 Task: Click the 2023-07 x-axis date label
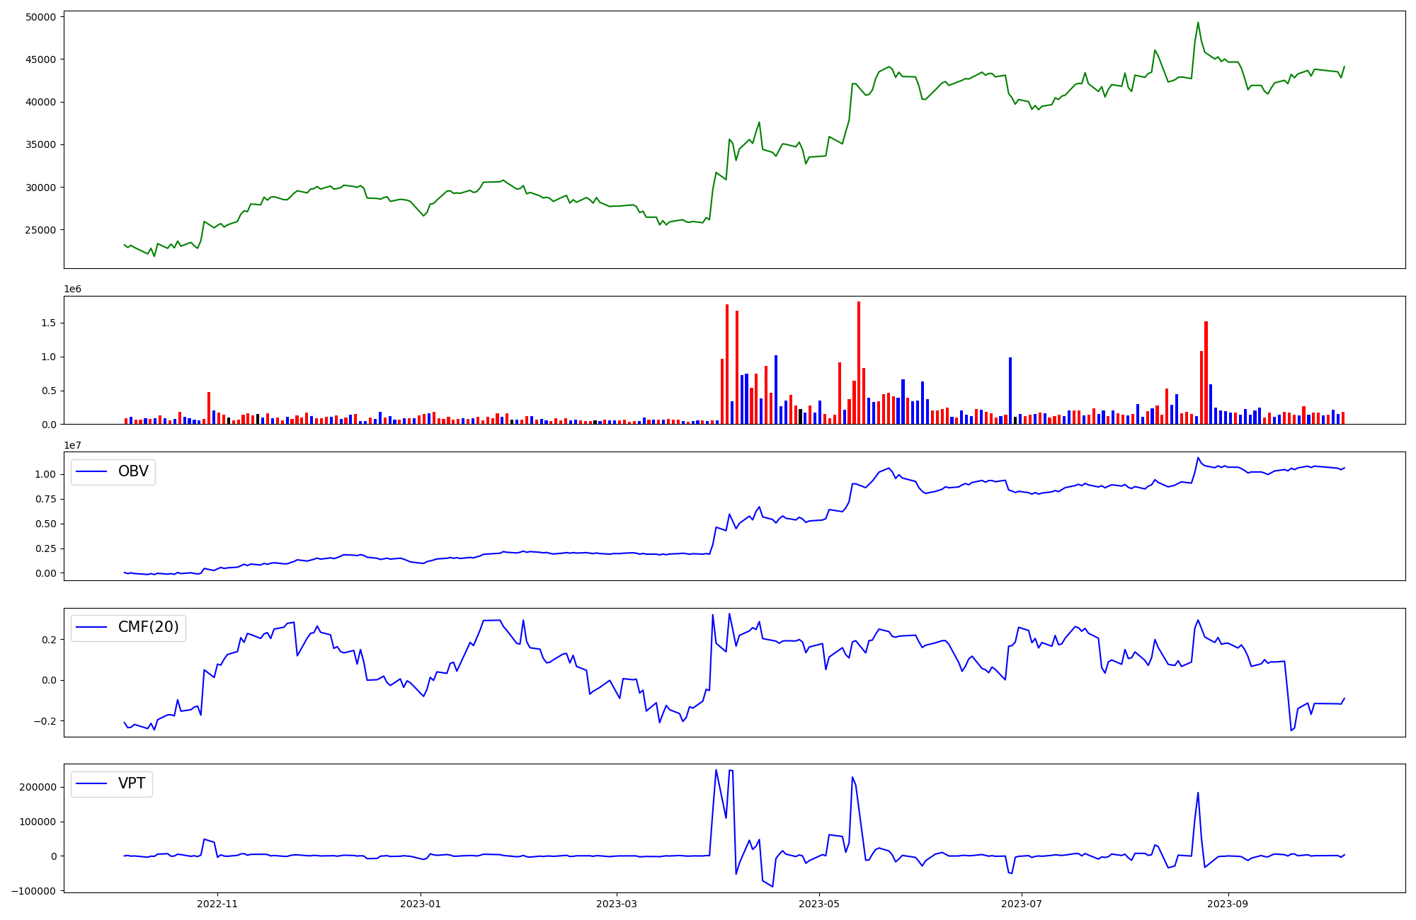1022,904
